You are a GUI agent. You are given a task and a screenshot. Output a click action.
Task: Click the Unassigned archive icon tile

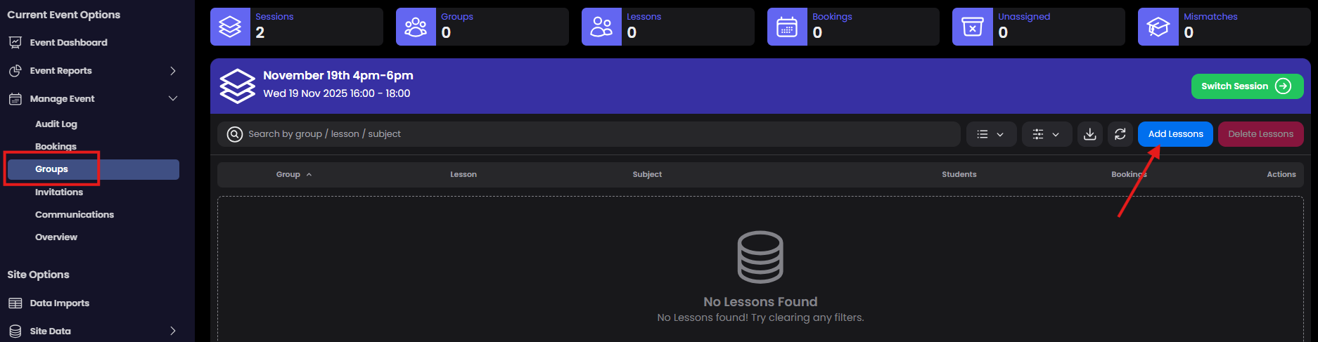973,27
